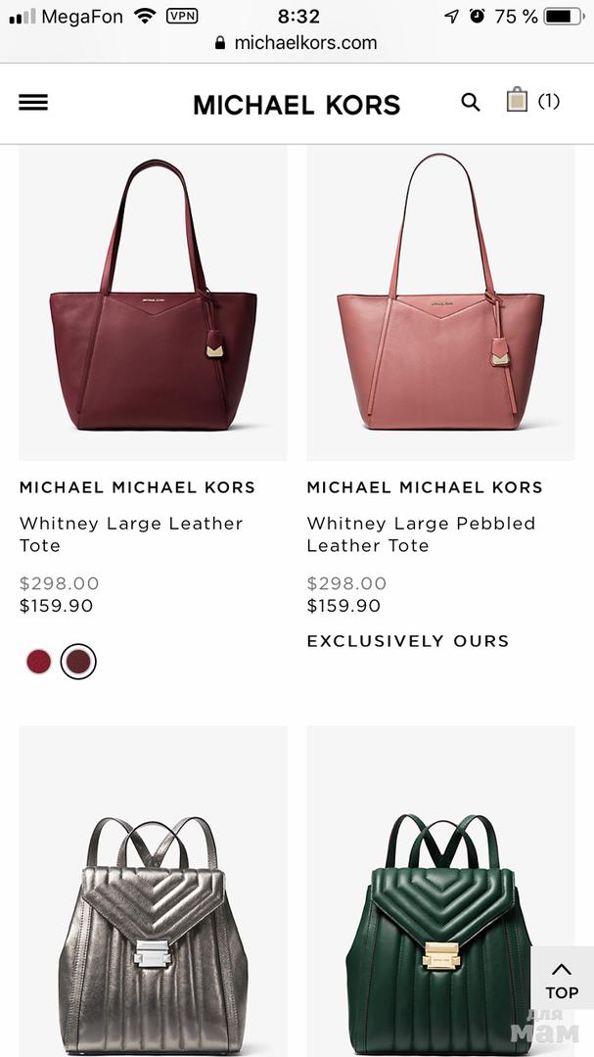Open the silver quilted backpack image
This screenshot has width=594, height=1057.
[153, 892]
